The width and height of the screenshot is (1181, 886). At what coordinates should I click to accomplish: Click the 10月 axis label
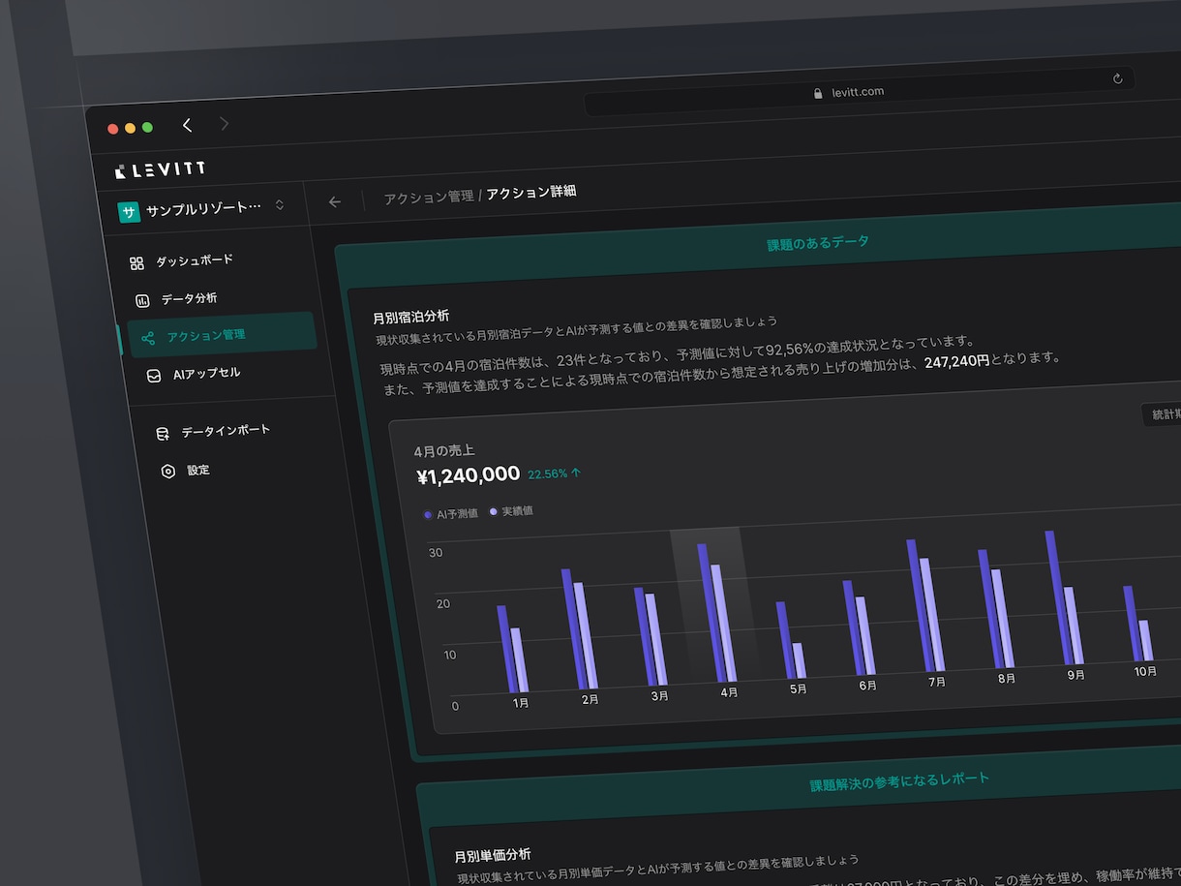(1145, 671)
